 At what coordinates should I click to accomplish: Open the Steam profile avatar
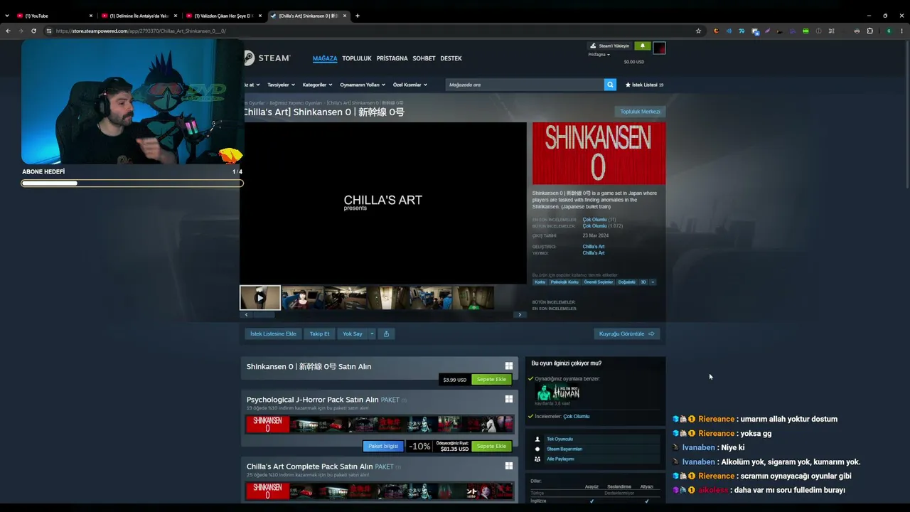(659, 48)
